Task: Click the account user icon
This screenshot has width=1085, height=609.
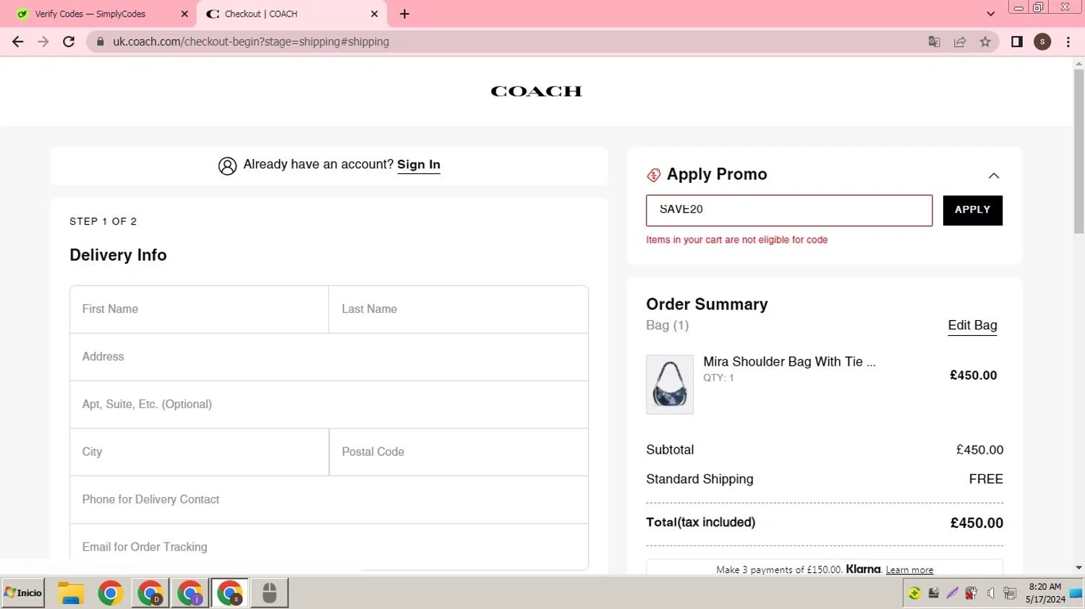Action: click(x=227, y=166)
